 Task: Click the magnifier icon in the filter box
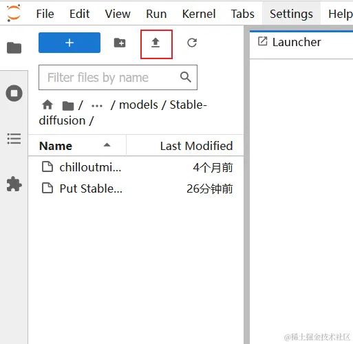(x=186, y=77)
